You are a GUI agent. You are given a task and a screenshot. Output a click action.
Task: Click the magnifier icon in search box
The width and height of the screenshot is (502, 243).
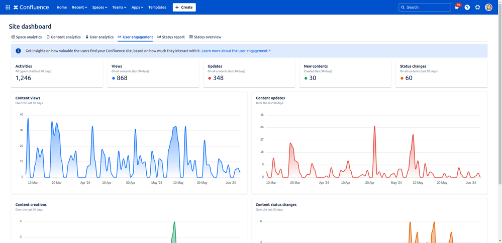(403, 8)
